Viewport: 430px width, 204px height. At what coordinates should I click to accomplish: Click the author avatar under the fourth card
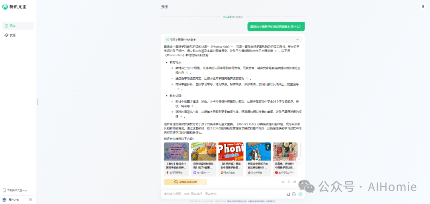pos(249,173)
